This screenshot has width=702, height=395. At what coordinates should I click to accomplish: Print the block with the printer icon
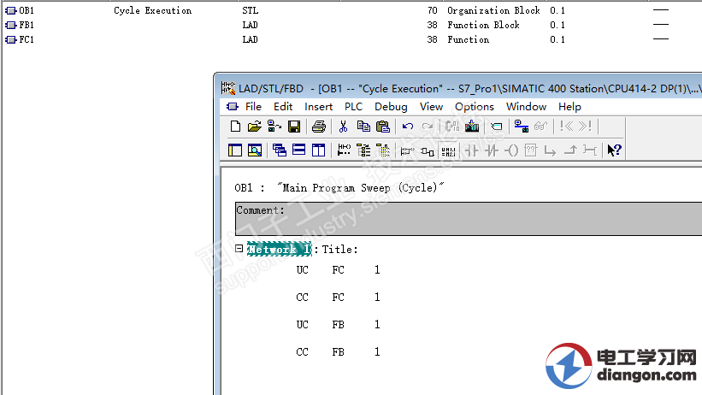(x=319, y=127)
